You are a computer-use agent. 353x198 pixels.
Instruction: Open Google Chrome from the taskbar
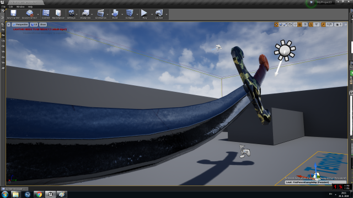tap(39, 194)
